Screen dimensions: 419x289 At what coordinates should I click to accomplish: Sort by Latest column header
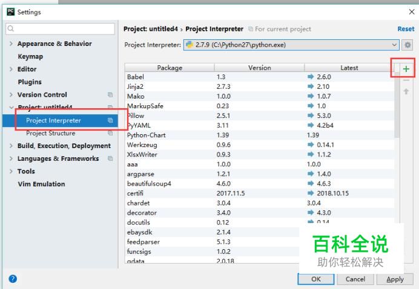click(x=349, y=68)
